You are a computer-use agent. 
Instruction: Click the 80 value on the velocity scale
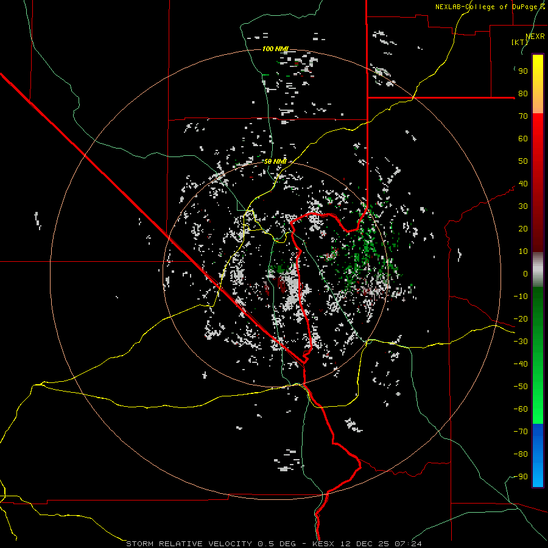tap(523, 94)
